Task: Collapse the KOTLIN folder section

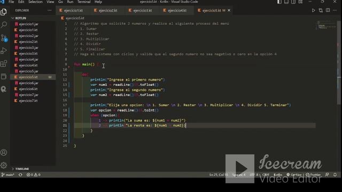Action: tap(33, 18)
